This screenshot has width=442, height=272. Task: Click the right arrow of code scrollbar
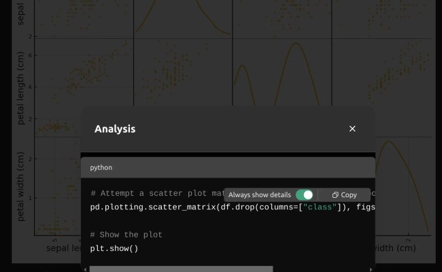(371, 269)
